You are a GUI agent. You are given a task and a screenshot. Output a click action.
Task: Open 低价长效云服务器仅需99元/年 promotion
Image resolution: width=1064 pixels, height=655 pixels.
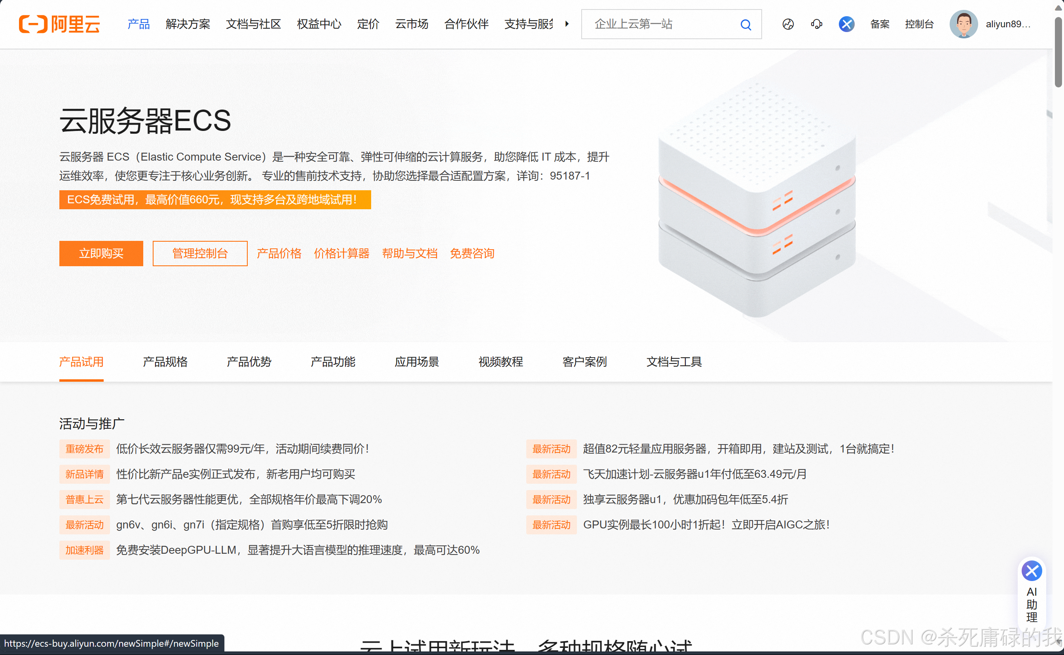[x=242, y=449]
